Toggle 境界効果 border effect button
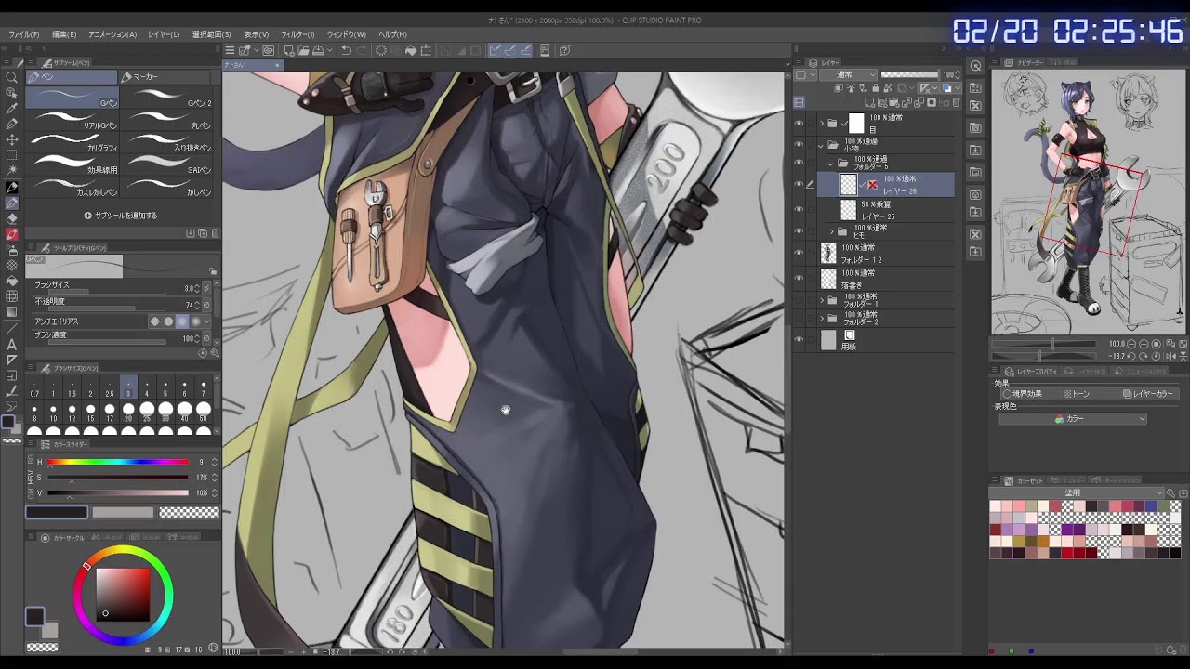 pyautogui.click(x=1022, y=394)
